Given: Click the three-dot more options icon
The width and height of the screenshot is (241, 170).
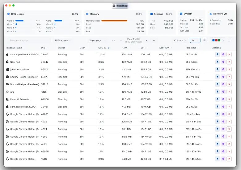Looking at the screenshot, I should point(231,40).
